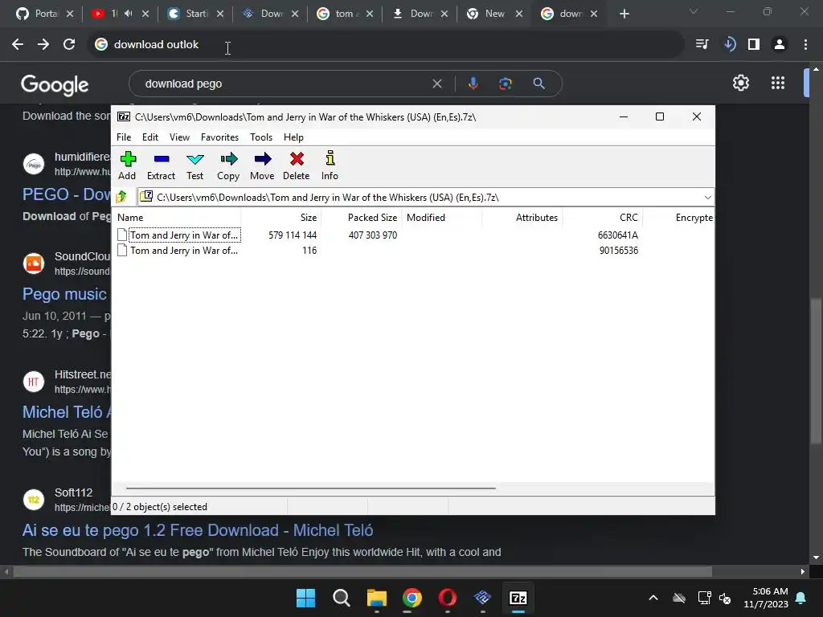Sort by the CRC column header
This screenshot has height=617, width=823.
point(602,217)
